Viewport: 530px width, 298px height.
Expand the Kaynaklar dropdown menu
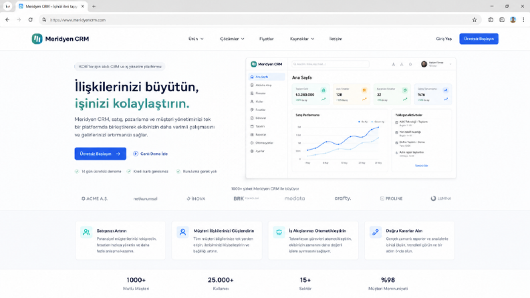(302, 39)
